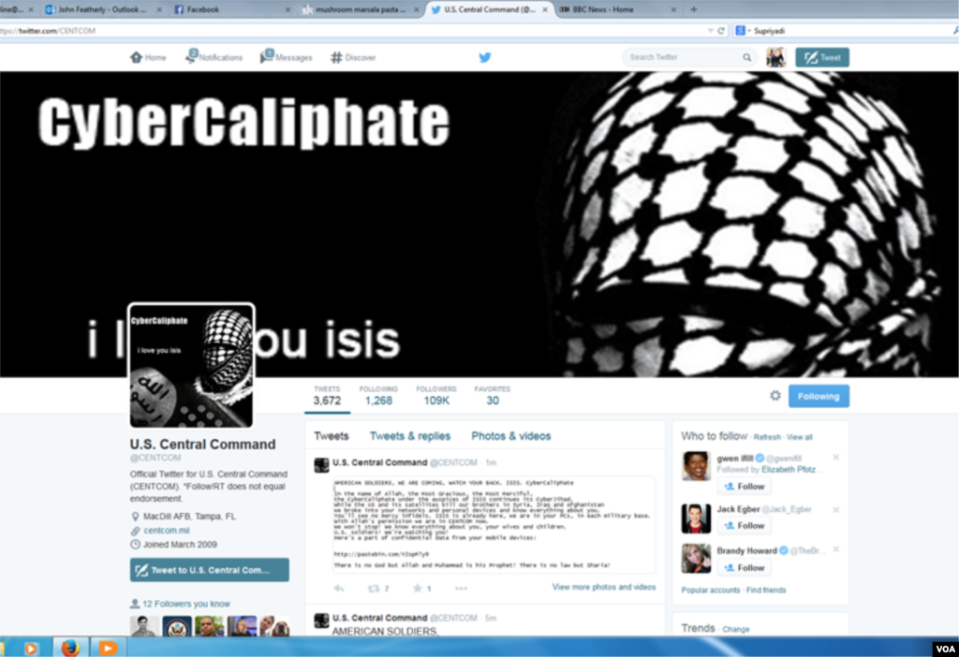Image resolution: width=959 pixels, height=657 pixels.
Task: Visit the centcom.mil profile link
Action: coord(167,529)
